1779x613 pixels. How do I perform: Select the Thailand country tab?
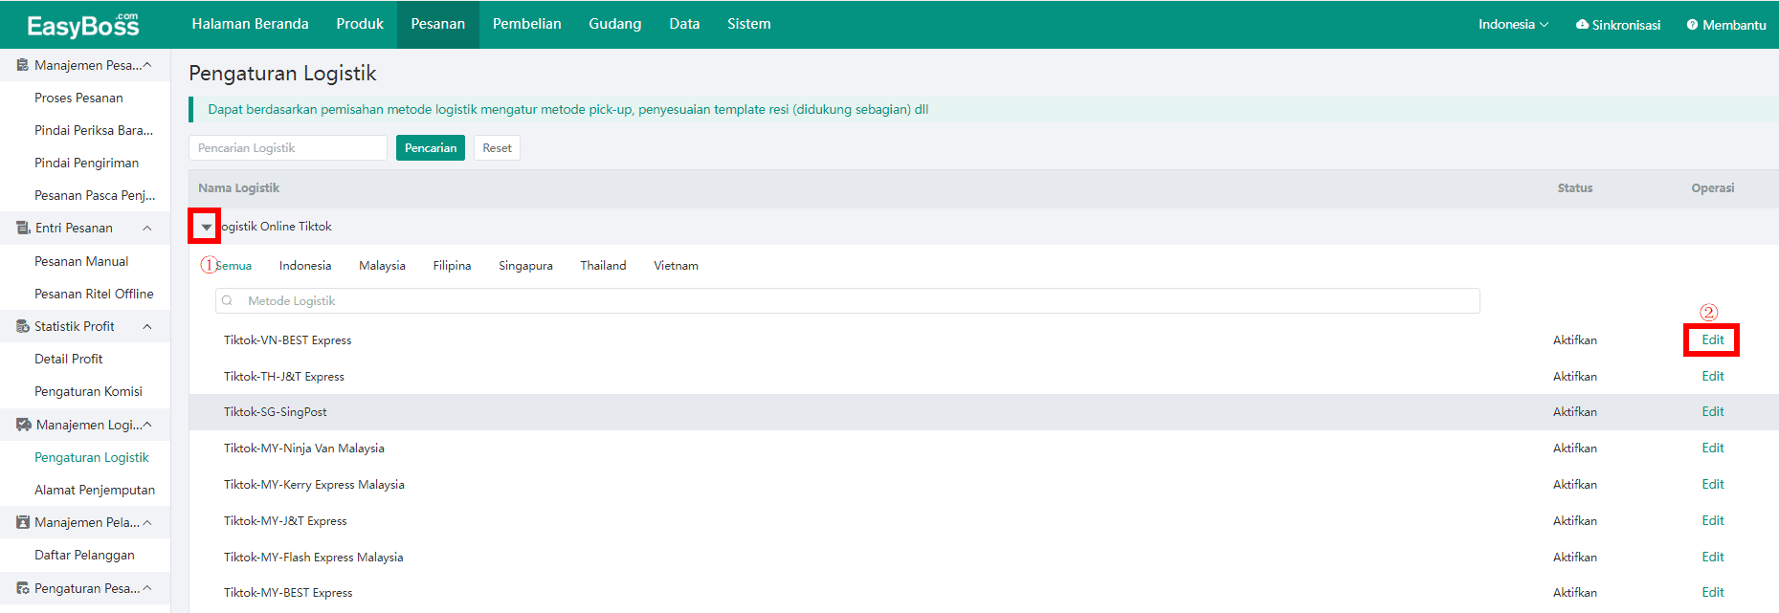[603, 266]
